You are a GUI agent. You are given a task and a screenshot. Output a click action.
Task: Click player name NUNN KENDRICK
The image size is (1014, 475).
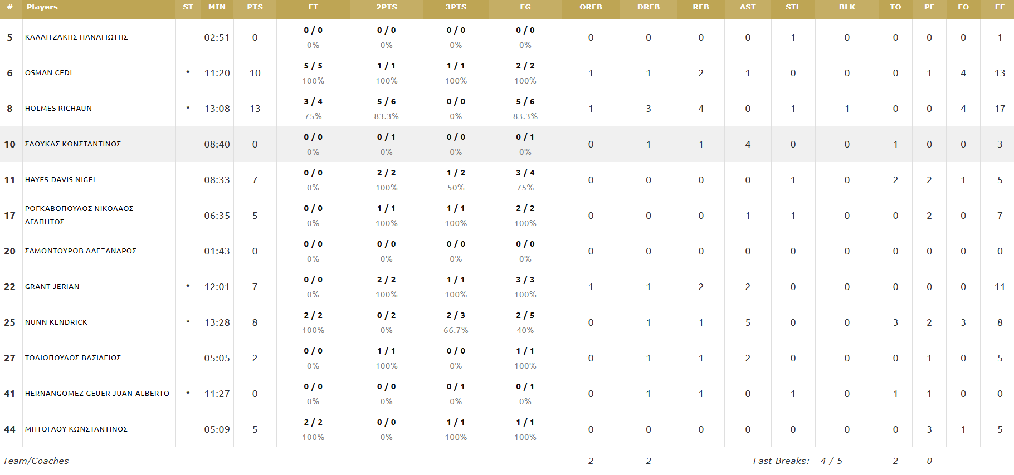point(56,322)
